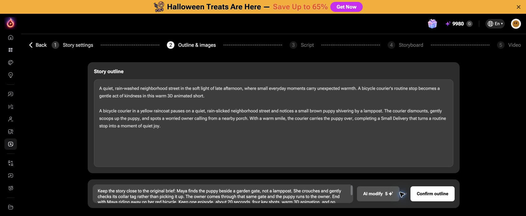Screen dimensions: 526x216
Task: Go to Home via sidebar house icon
Action: tap(11, 38)
